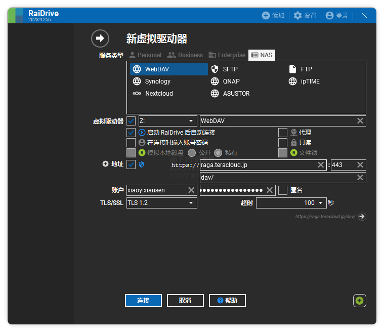Click the round back arrow icon
The height and width of the screenshot is (332, 384).
coord(100,38)
